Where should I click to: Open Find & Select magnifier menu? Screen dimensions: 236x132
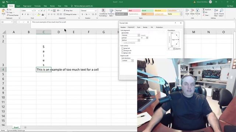coord(221,12)
